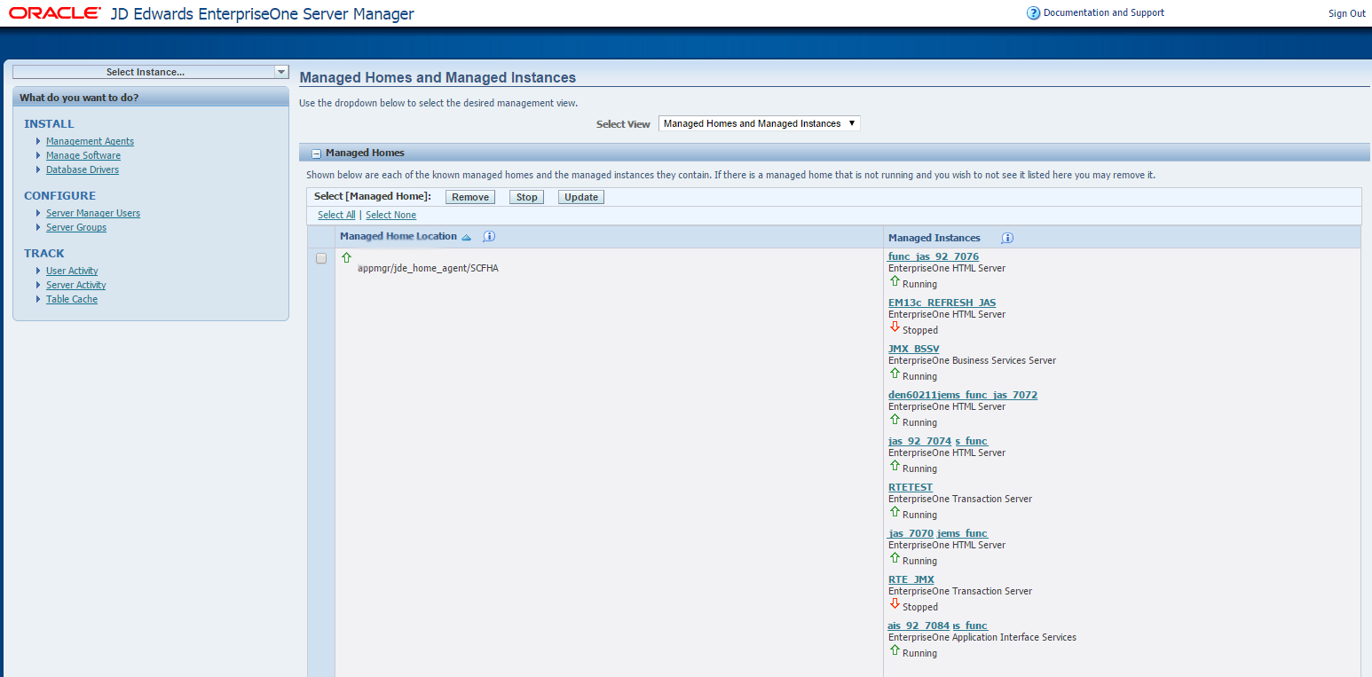The image size is (1372, 677).
Task: Sign out of Server Manager
Action: click(x=1347, y=13)
